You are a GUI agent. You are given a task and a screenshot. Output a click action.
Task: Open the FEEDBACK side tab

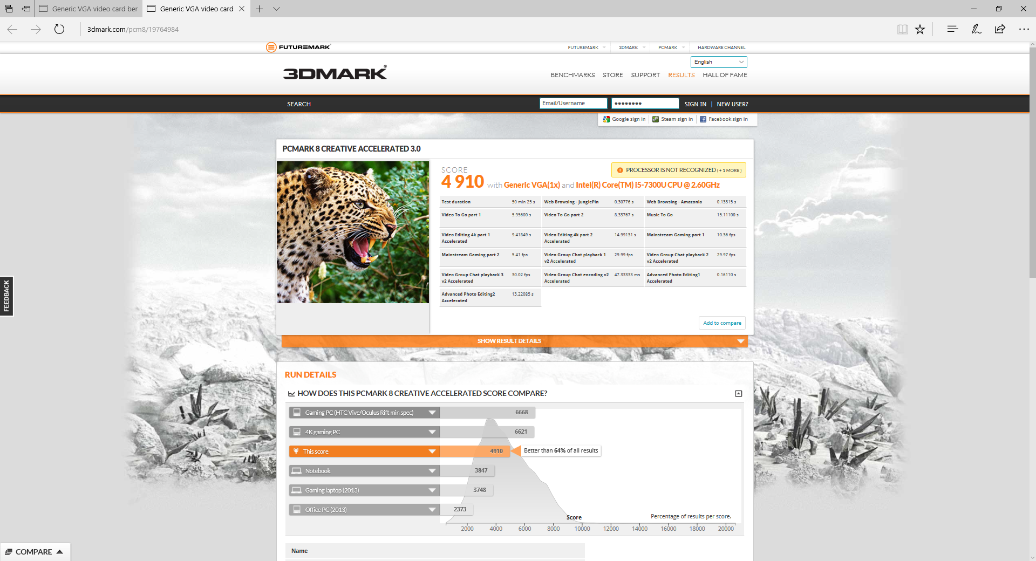point(6,296)
